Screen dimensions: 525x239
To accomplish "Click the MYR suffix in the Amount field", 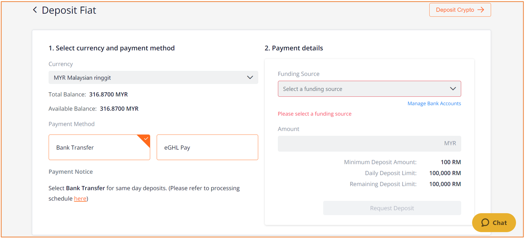I will tap(450, 143).
